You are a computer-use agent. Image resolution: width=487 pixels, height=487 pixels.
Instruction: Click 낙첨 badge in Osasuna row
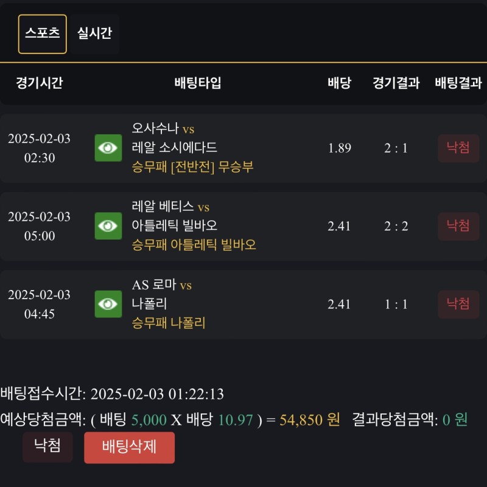458,148
